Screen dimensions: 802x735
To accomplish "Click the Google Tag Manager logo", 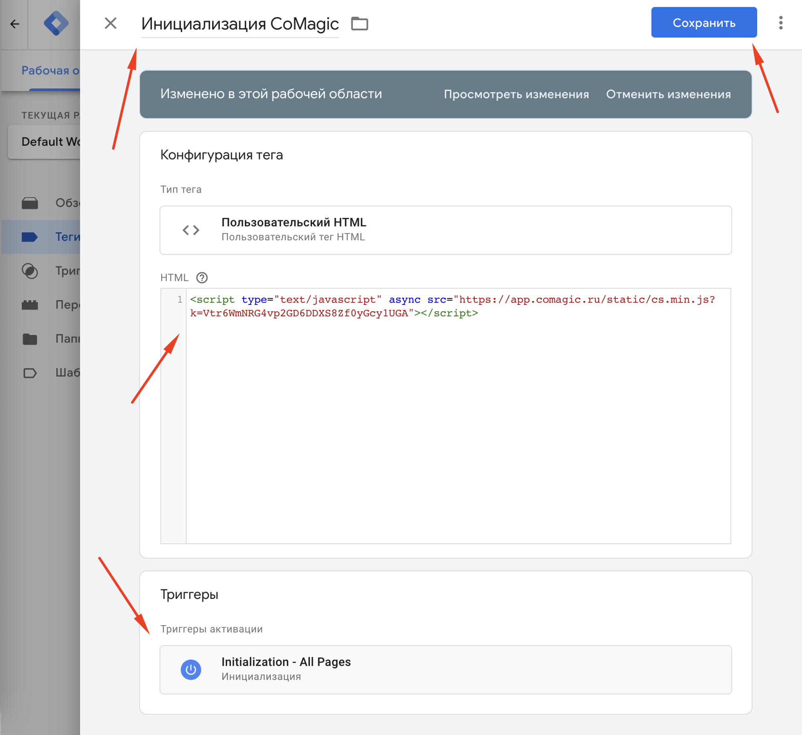I will click(x=56, y=23).
